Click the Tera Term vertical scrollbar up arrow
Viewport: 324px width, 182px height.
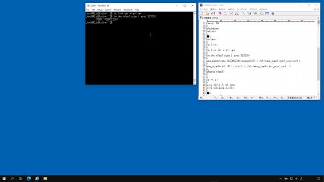tap(194, 13)
